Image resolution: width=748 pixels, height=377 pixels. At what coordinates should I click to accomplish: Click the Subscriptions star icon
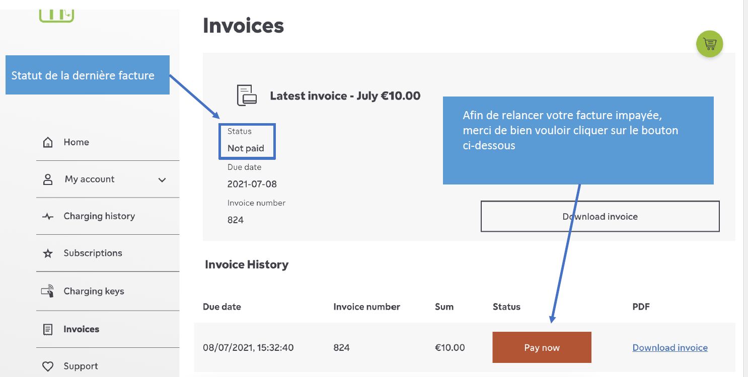(48, 254)
